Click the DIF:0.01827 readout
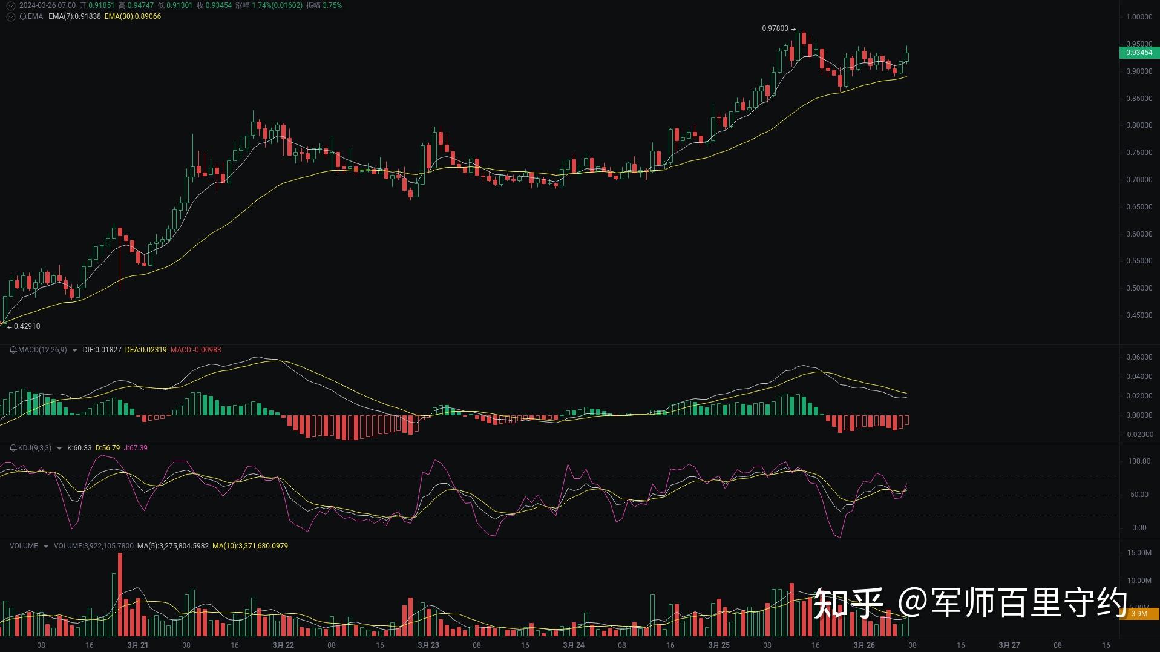The width and height of the screenshot is (1160, 652). coord(102,350)
